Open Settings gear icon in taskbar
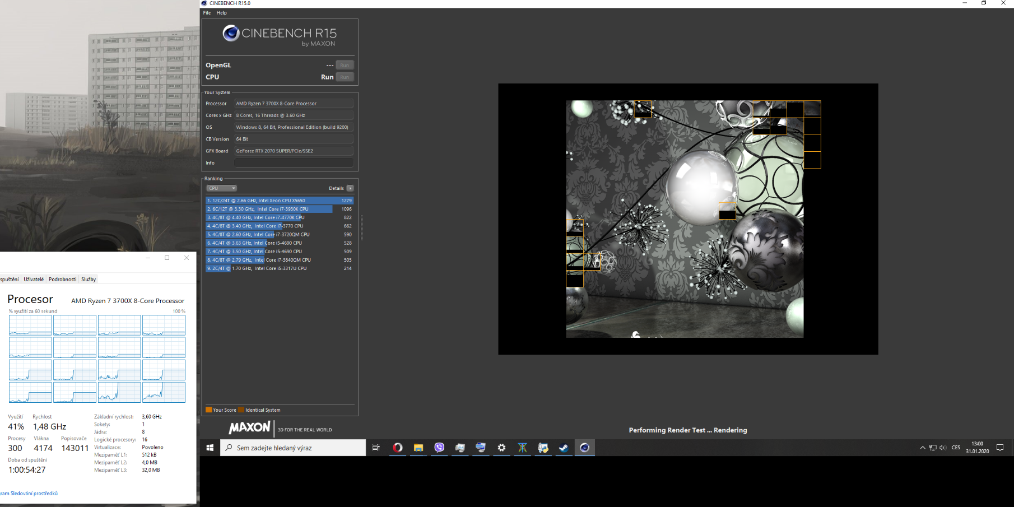 pyautogui.click(x=501, y=448)
